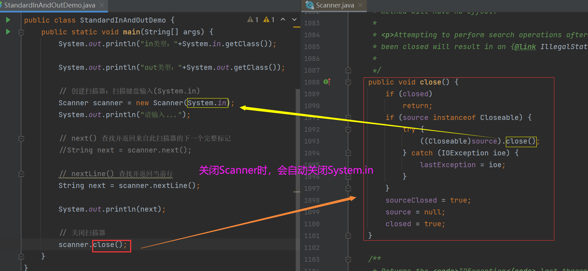Click 'sourceClosed = true' statement

[428, 200]
